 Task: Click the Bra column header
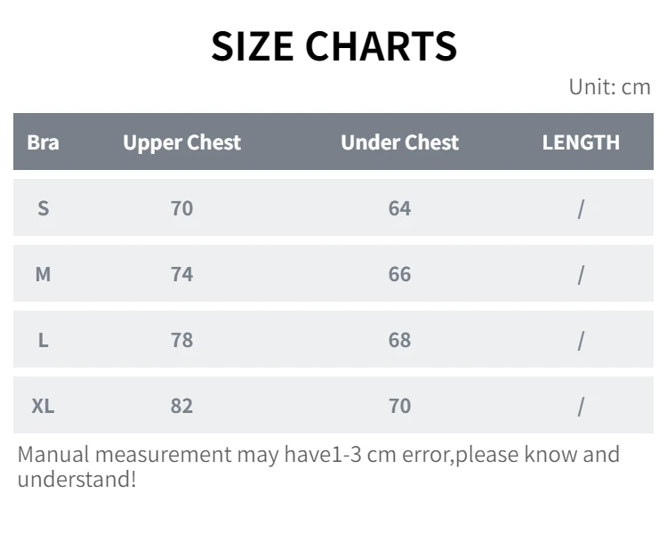[x=43, y=142]
